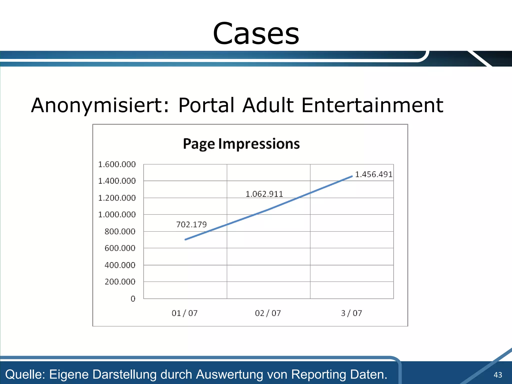Select the x-axis label '3 / 07'
This screenshot has height=384, width=512.
[351, 313]
